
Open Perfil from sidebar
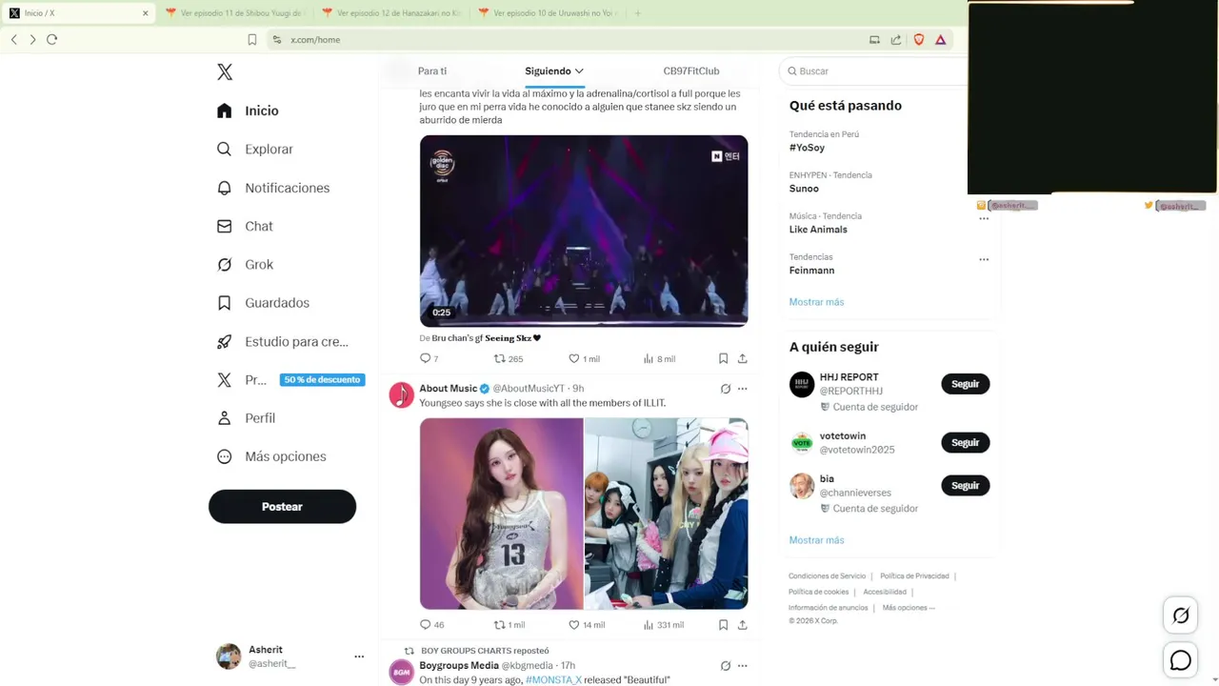(246, 417)
